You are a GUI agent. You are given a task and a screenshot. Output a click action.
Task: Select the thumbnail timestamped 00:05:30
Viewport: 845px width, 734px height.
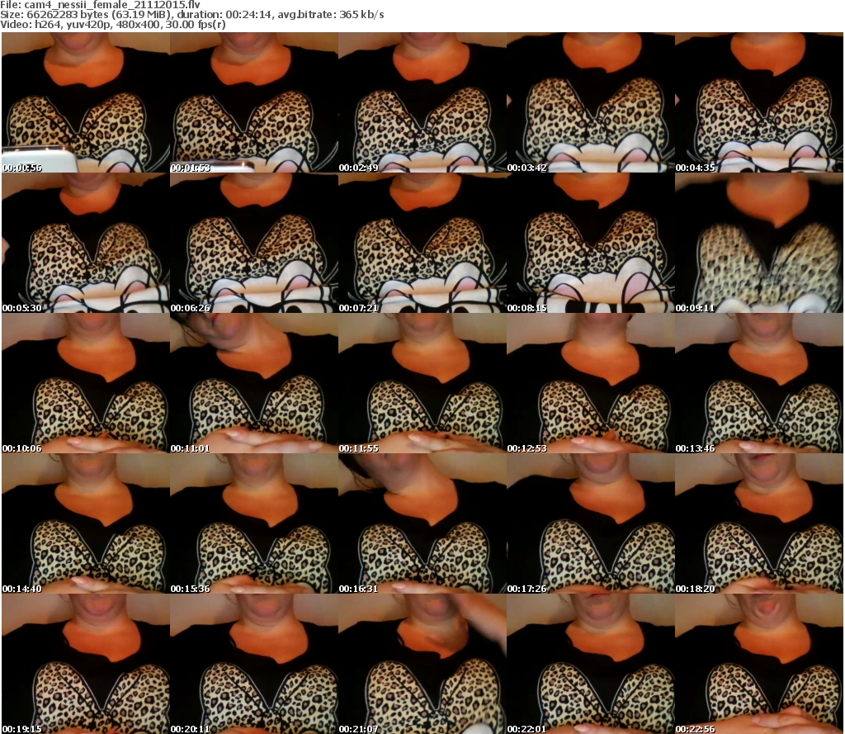86,243
